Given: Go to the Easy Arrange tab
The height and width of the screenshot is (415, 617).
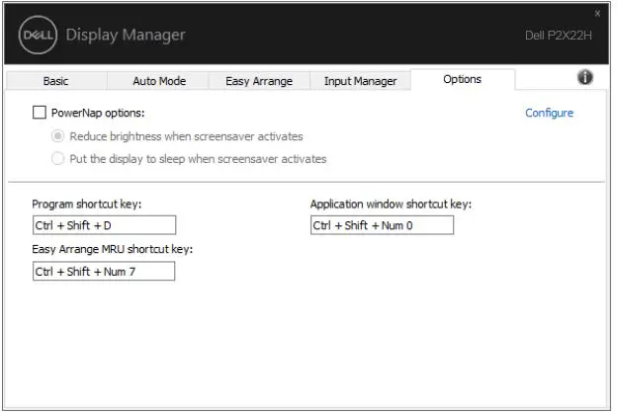Looking at the screenshot, I should point(259,81).
